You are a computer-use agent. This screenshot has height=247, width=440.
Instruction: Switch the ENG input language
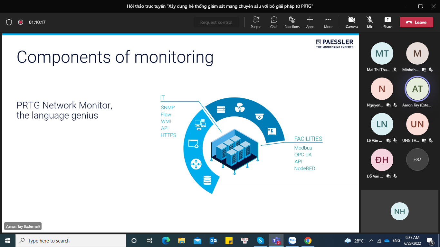(396, 241)
